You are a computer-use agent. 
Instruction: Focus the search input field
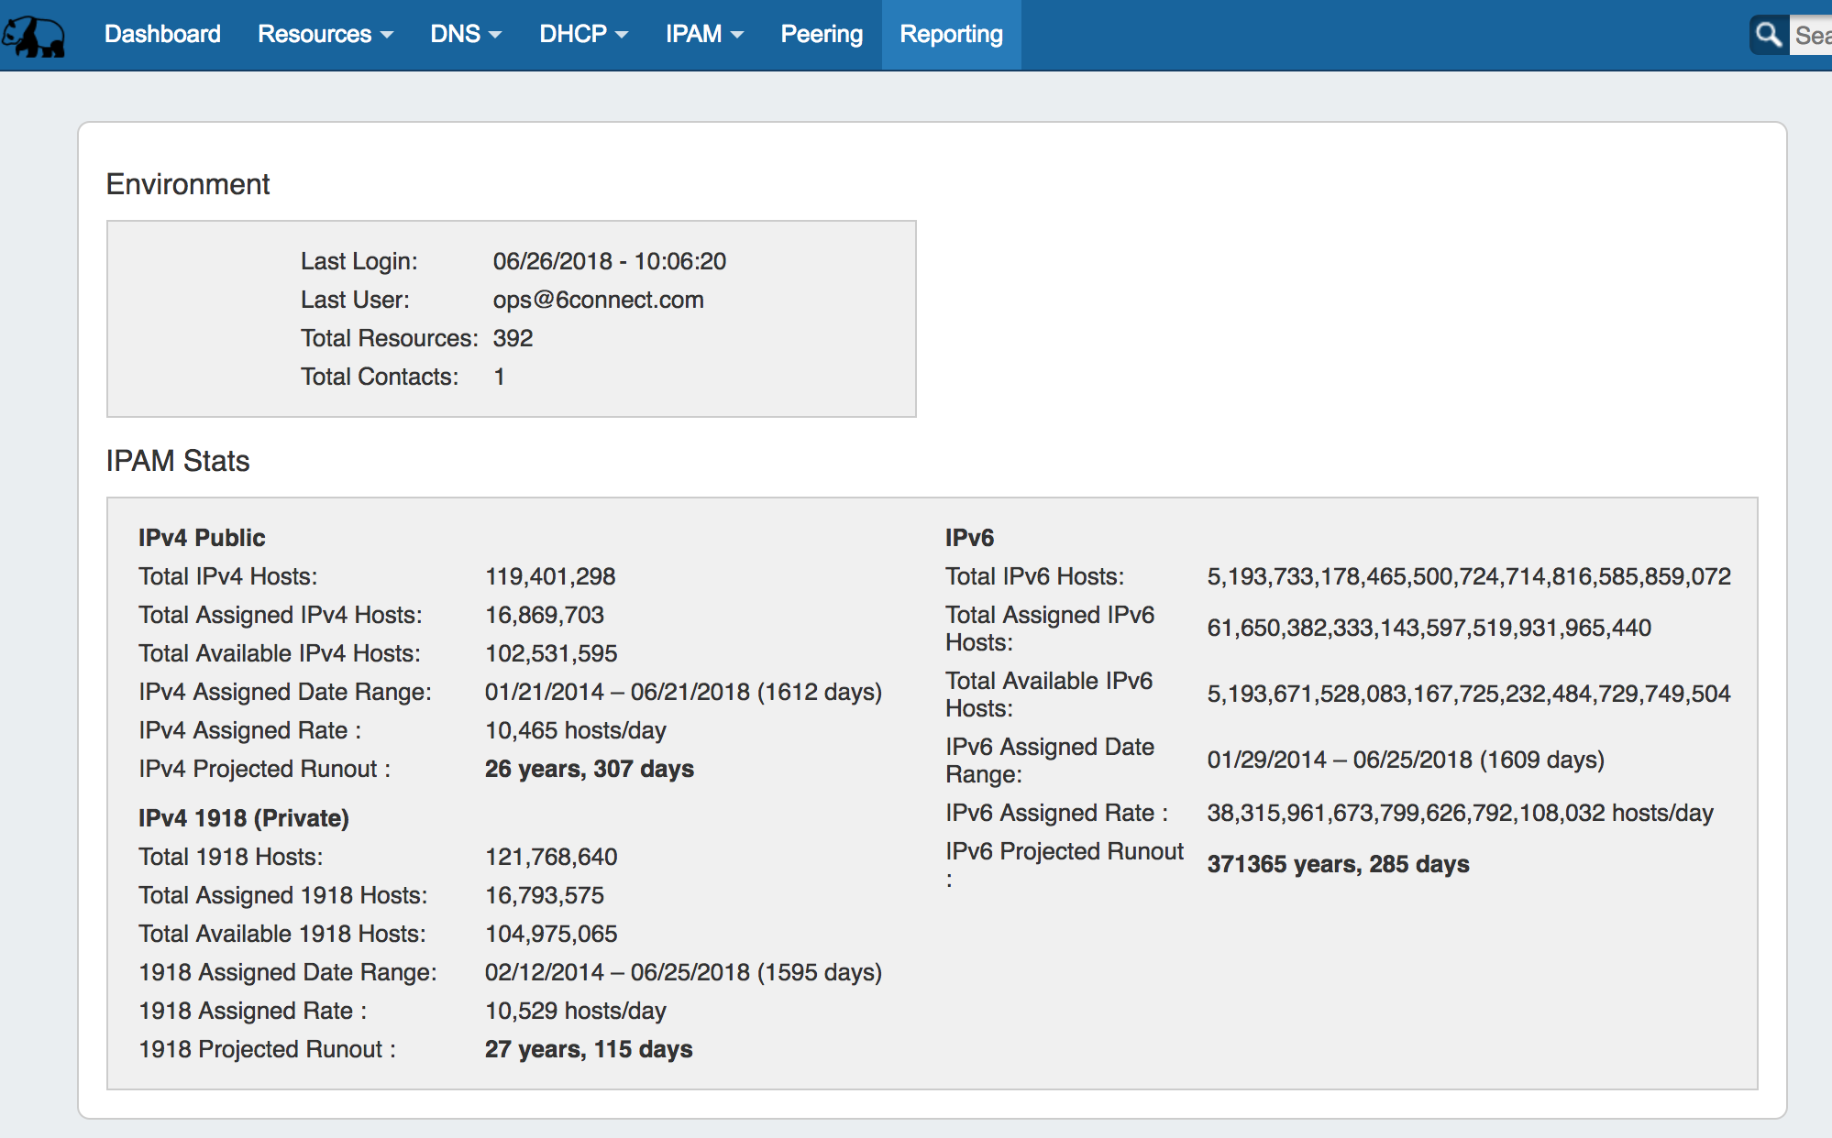tap(1812, 35)
